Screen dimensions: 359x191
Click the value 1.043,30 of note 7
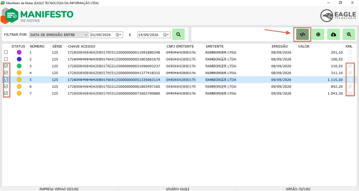335,93
